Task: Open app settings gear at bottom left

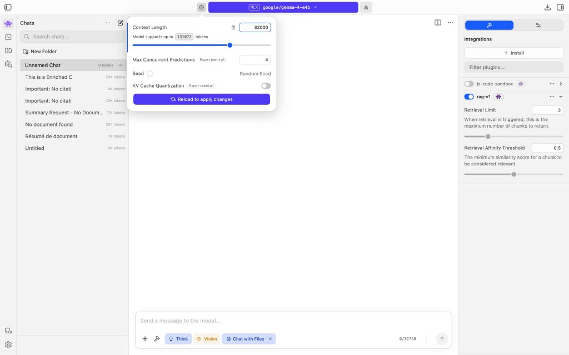Action: pos(8,345)
